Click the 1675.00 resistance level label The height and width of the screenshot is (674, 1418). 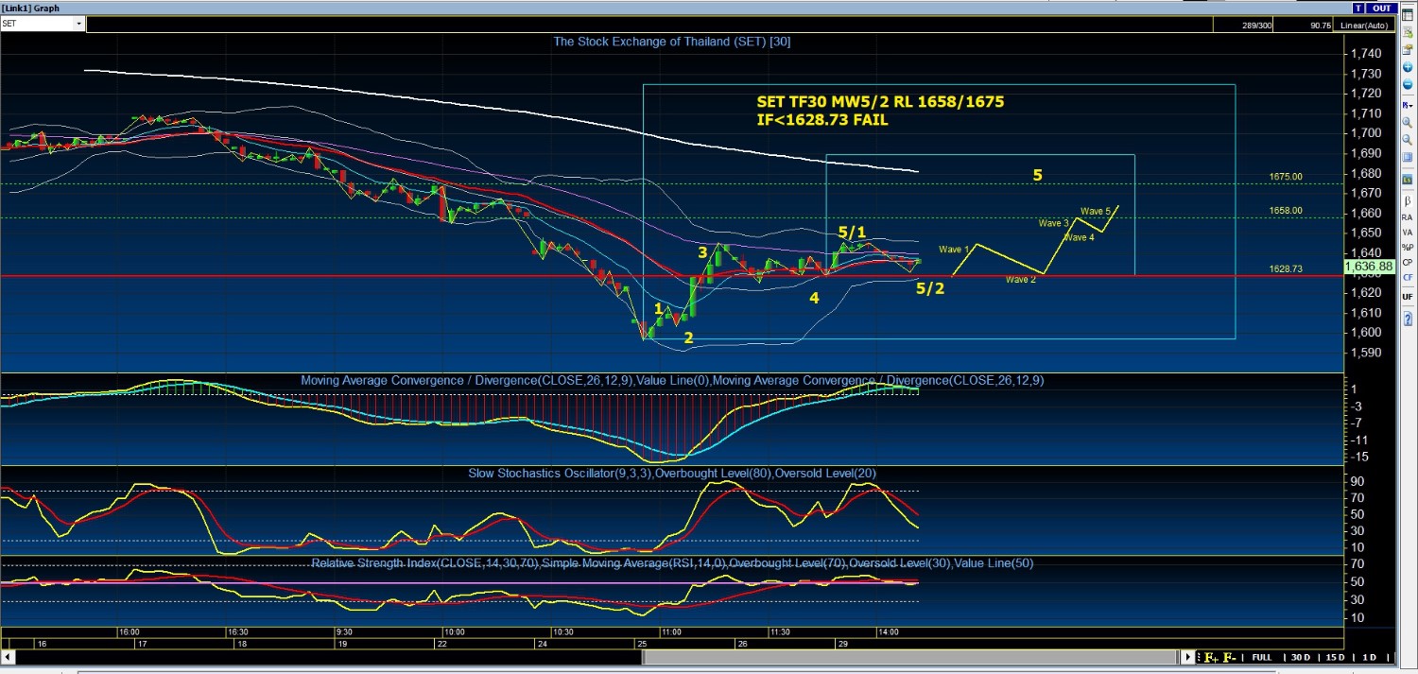[x=1286, y=177]
